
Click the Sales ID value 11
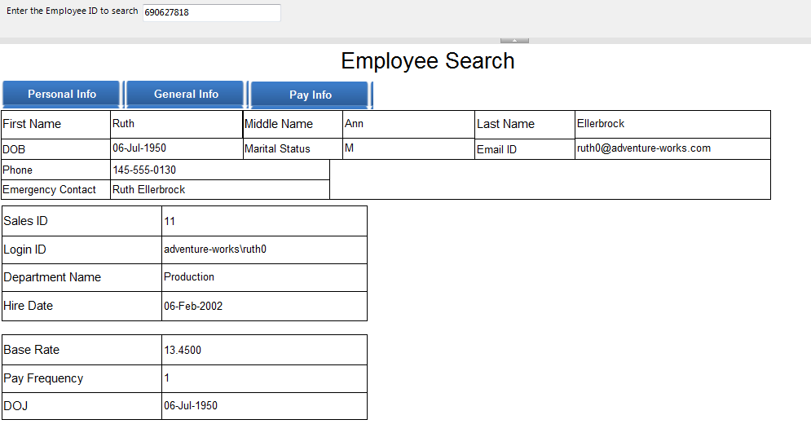(170, 221)
